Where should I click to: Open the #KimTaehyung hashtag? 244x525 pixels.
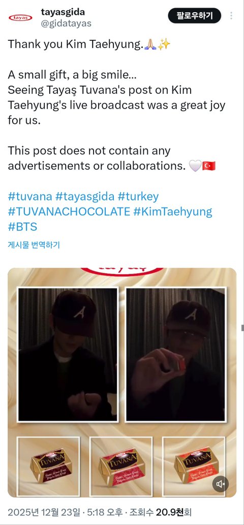[172, 212]
